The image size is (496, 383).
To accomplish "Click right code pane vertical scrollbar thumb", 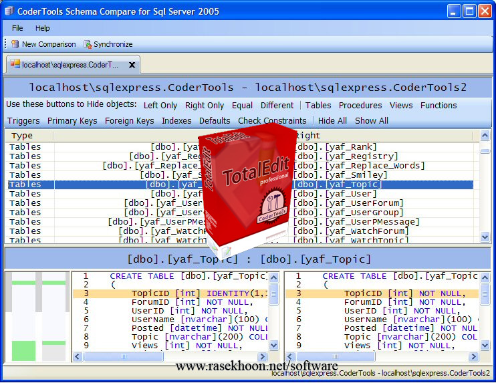I will (485, 294).
